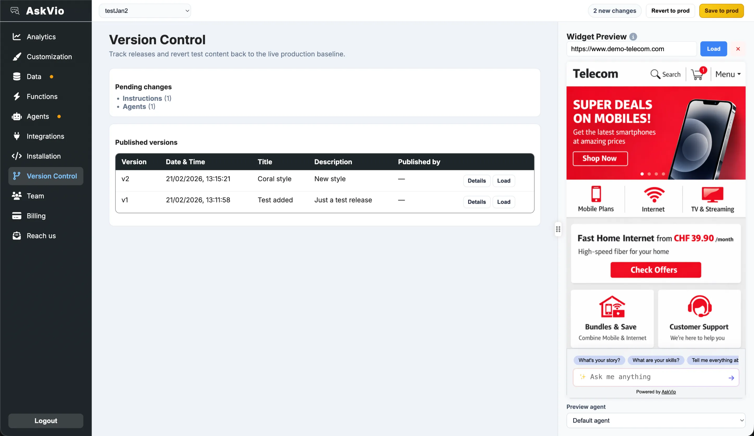Click the Data database icon
The height and width of the screenshot is (436, 754).
click(17, 77)
